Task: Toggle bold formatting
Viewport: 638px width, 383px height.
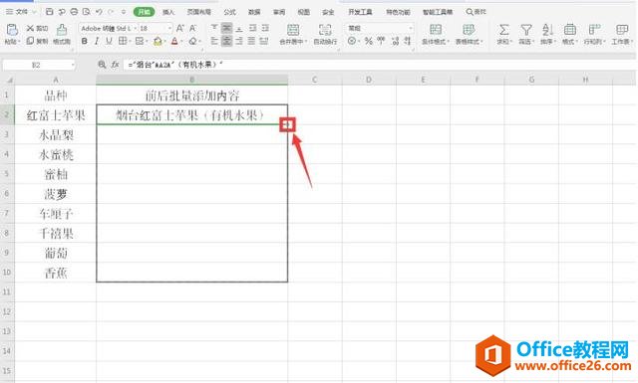Action: tap(84, 41)
